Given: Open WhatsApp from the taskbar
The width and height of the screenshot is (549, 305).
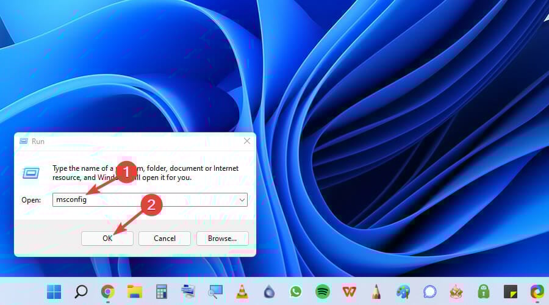Looking at the screenshot, I should tap(296, 292).
